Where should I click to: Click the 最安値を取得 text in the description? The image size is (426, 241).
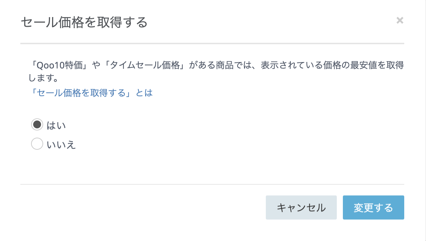tap(378, 66)
